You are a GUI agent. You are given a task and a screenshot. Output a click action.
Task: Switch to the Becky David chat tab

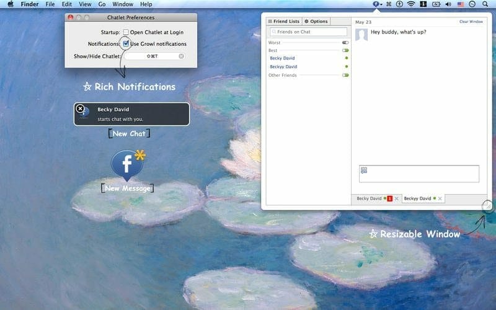[368, 198]
